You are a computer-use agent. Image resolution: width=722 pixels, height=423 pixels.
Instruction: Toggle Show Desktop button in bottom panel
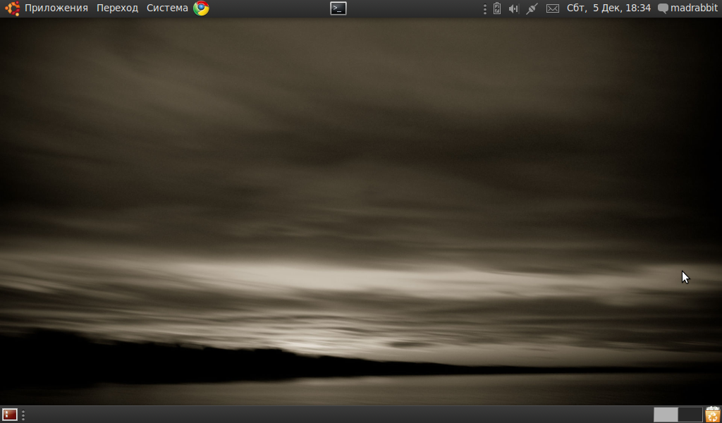click(10, 415)
